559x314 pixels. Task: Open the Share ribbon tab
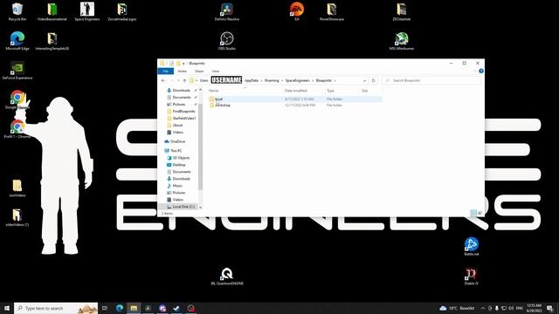199,72
